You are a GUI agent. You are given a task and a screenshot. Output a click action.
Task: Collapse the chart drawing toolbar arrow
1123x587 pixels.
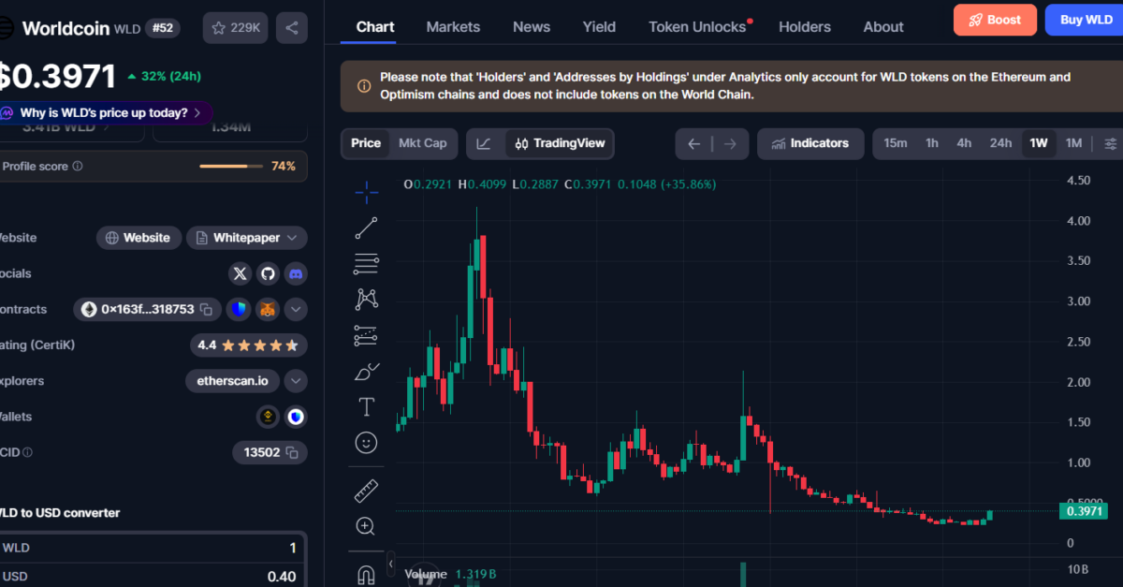coord(390,565)
